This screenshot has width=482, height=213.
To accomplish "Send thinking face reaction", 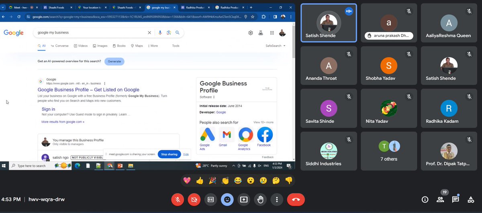I will (x=276, y=181).
